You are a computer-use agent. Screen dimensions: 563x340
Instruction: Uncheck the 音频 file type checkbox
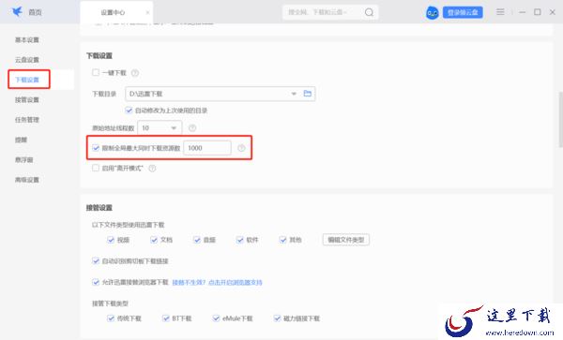pyautogui.click(x=197, y=240)
